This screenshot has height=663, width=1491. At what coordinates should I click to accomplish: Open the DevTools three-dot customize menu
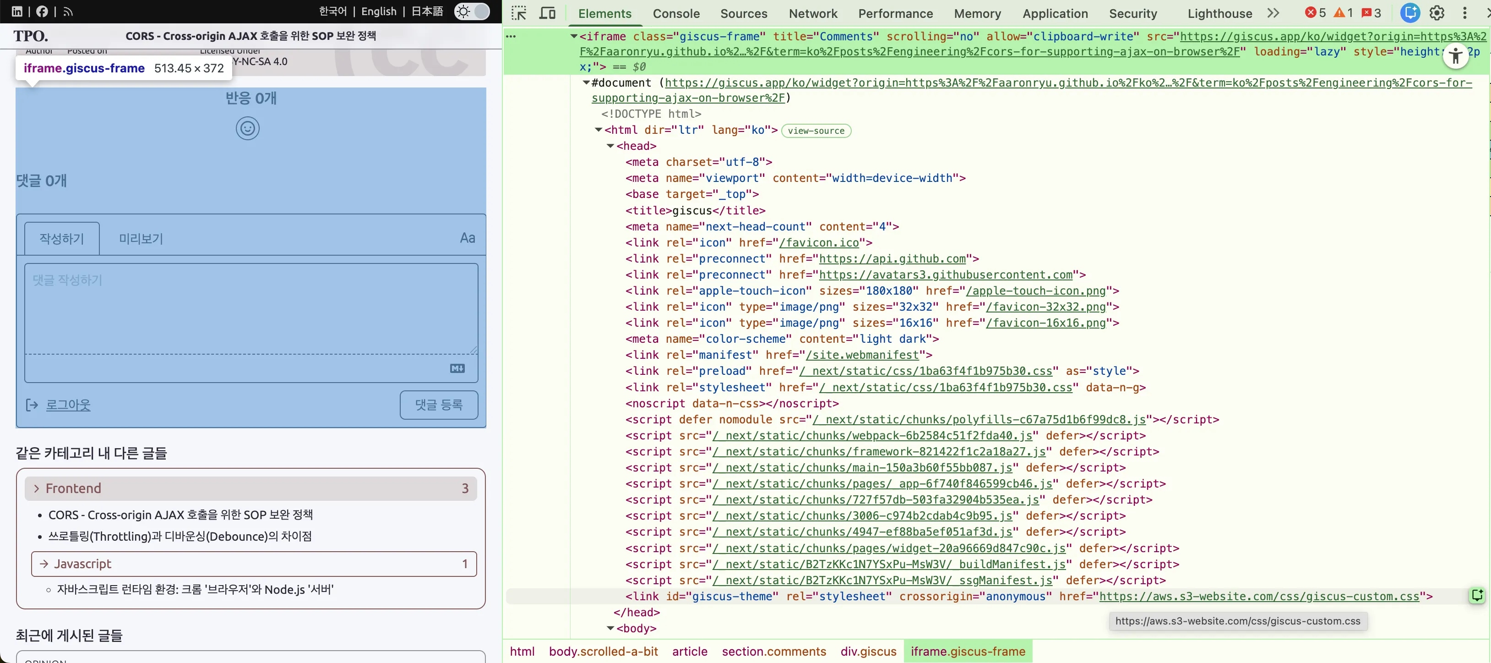(1465, 13)
